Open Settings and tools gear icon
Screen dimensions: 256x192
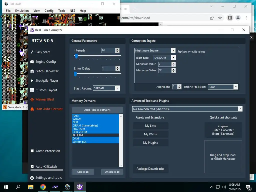click(x=32, y=178)
